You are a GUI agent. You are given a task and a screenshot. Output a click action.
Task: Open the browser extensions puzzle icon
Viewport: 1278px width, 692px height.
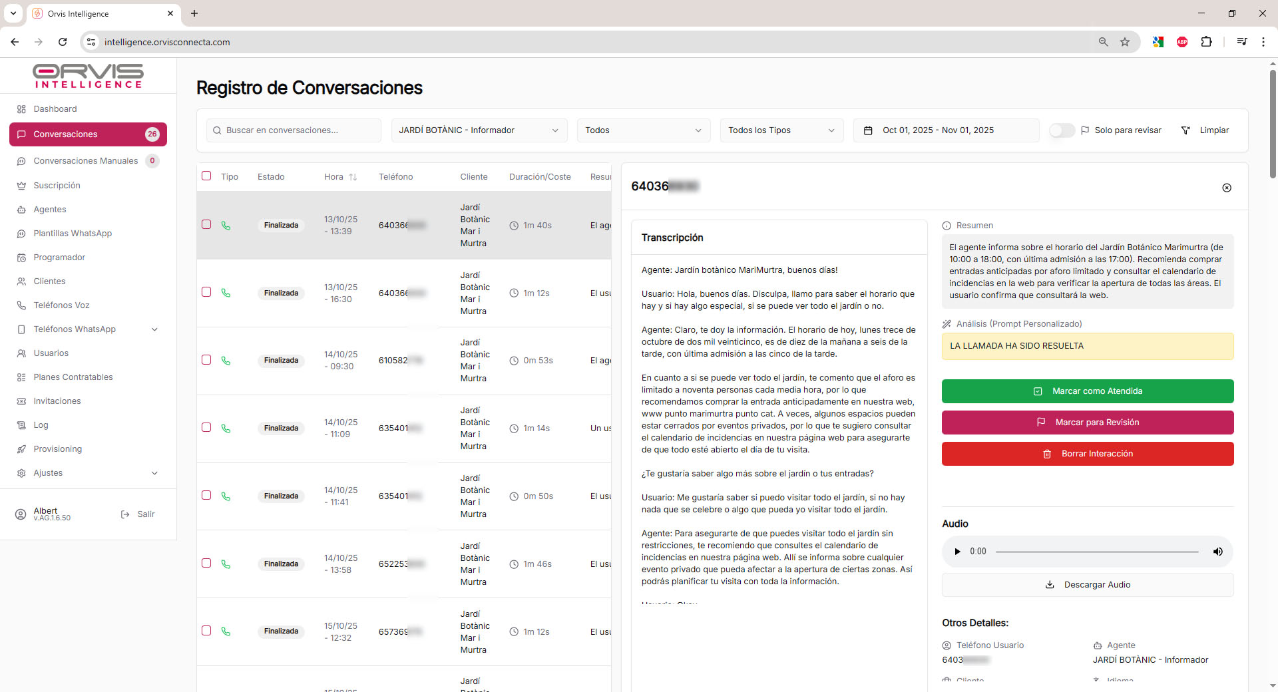(1206, 42)
